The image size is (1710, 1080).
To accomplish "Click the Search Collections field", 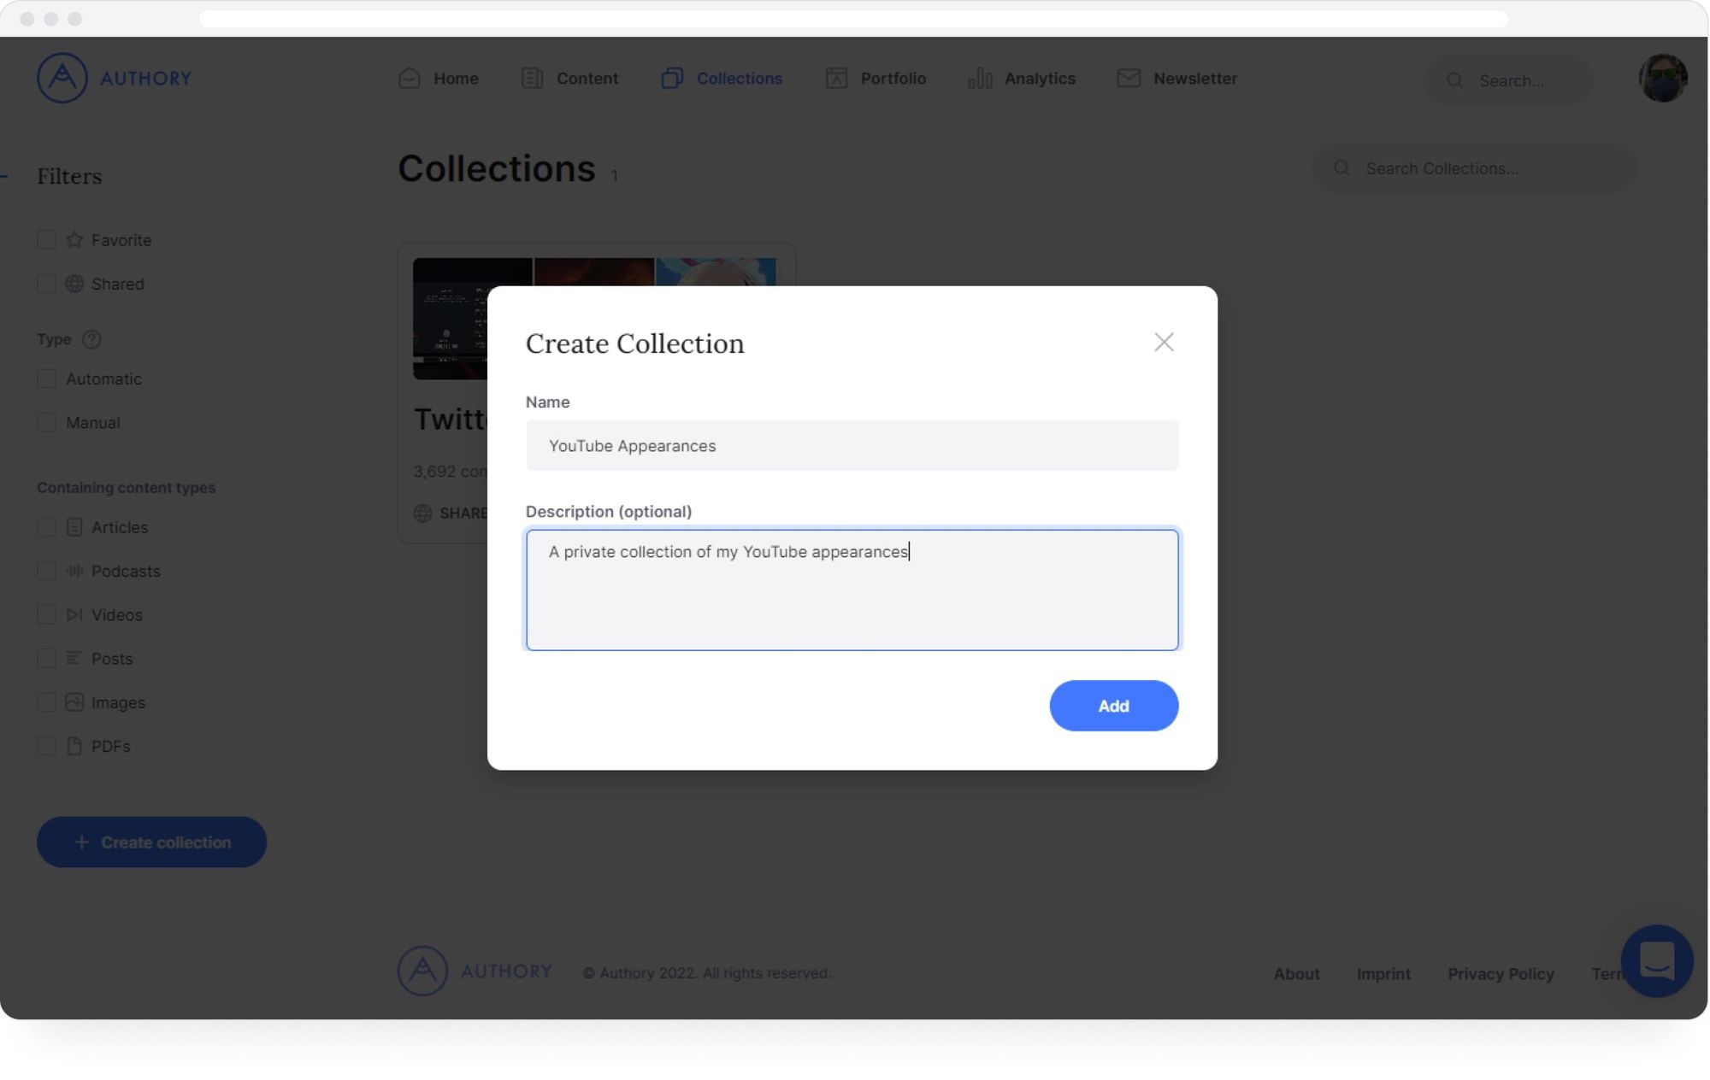I will pyautogui.click(x=1475, y=168).
